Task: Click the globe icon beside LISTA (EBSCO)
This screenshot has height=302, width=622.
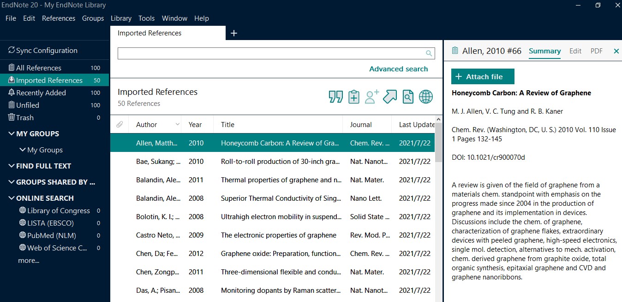Action: tap(23, 223)
